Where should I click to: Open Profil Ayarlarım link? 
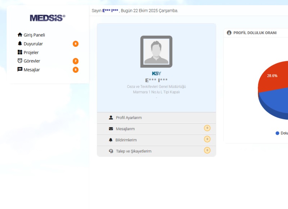(129, 118)
